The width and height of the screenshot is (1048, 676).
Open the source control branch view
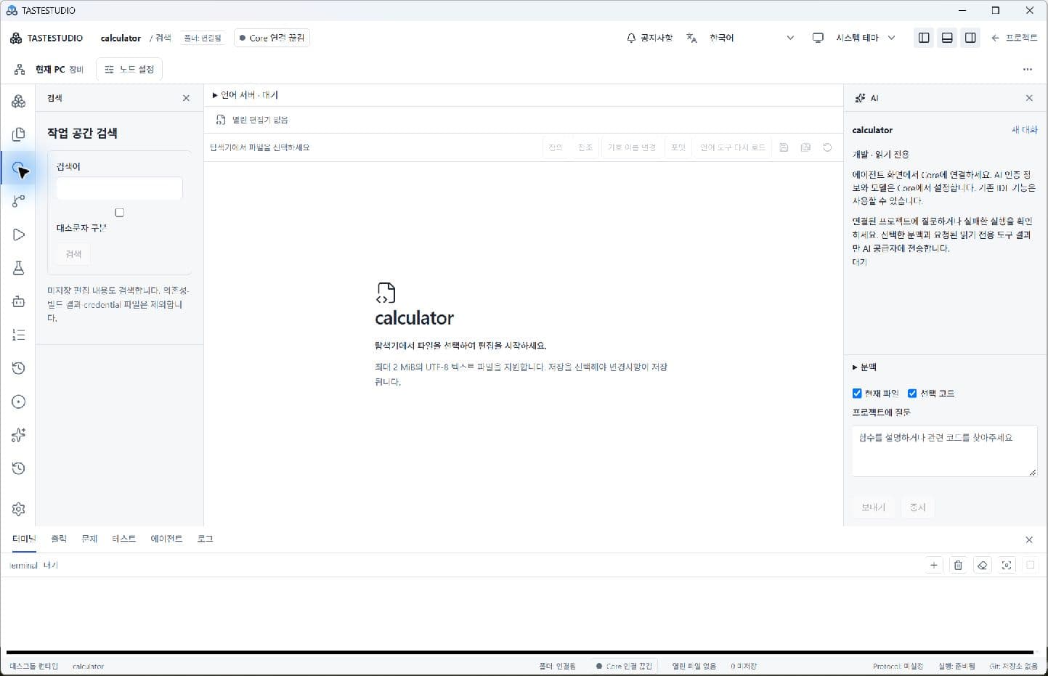(x=19, y=201)
